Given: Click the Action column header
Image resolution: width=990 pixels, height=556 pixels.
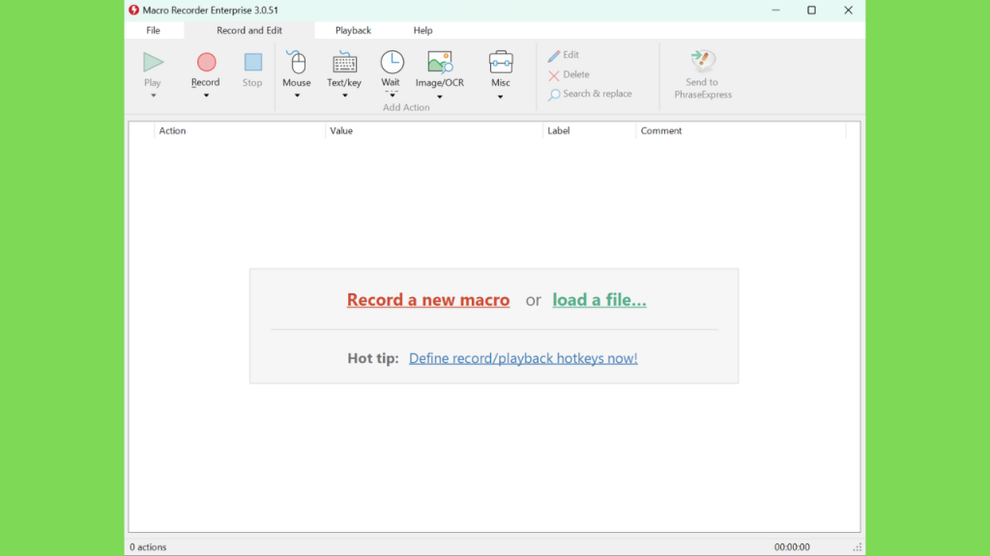Looking at the screenshot, I should [x=240, y=130].
